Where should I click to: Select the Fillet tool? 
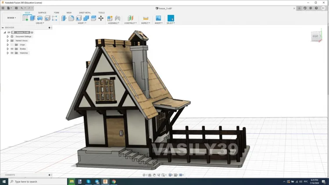click(72, 18)
